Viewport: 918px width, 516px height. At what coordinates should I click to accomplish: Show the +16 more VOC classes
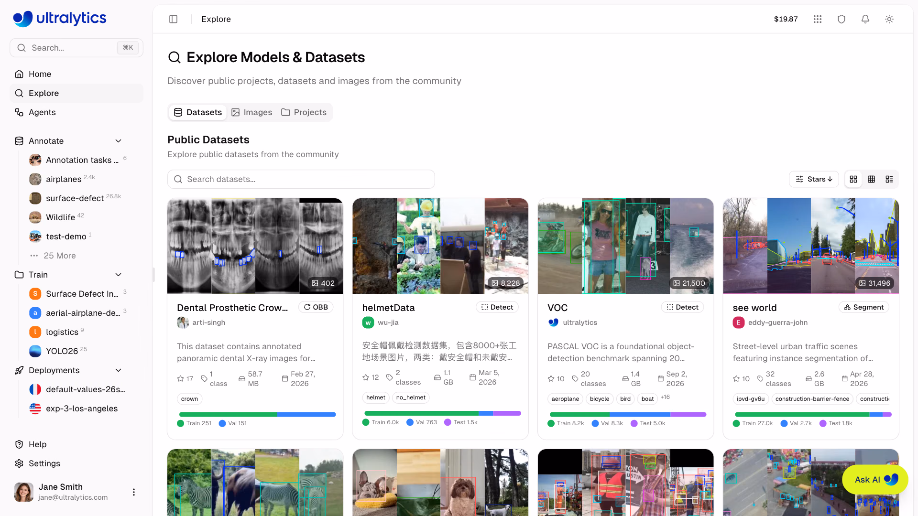(x=665, y=398)
